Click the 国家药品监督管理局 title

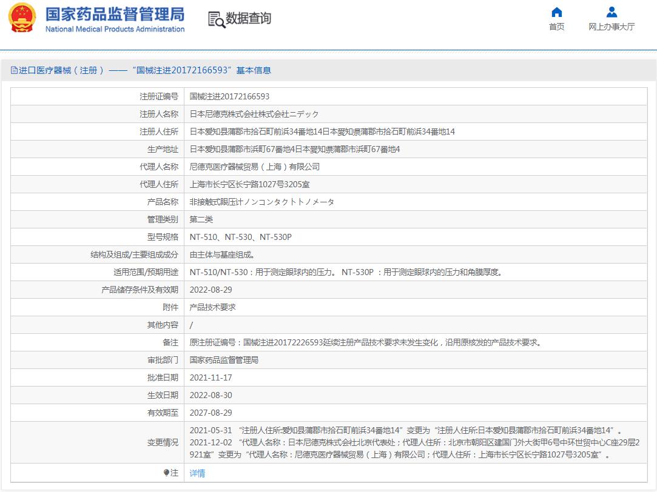[x=115, y=14]
